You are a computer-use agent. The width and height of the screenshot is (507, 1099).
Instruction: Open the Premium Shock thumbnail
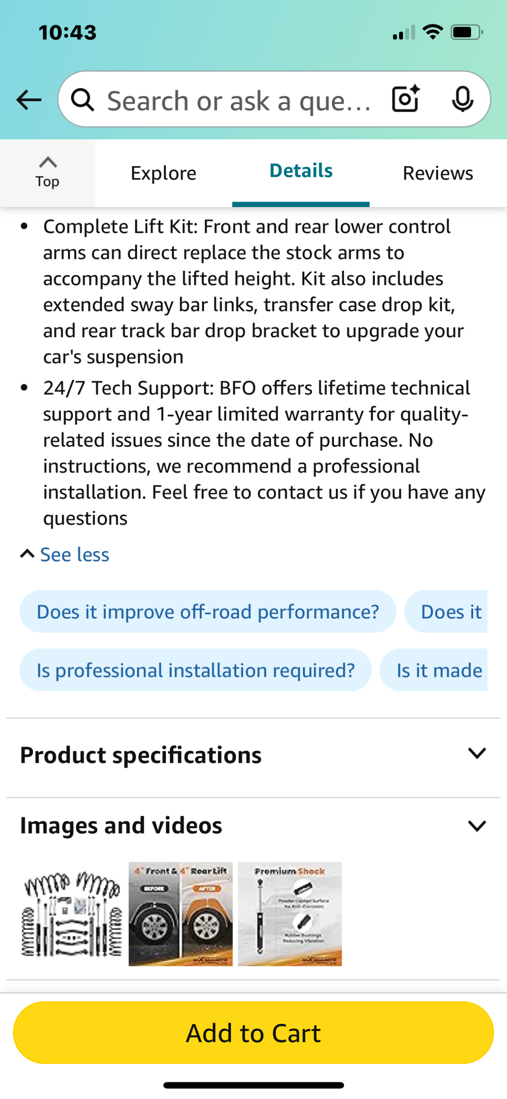point(290,913)
